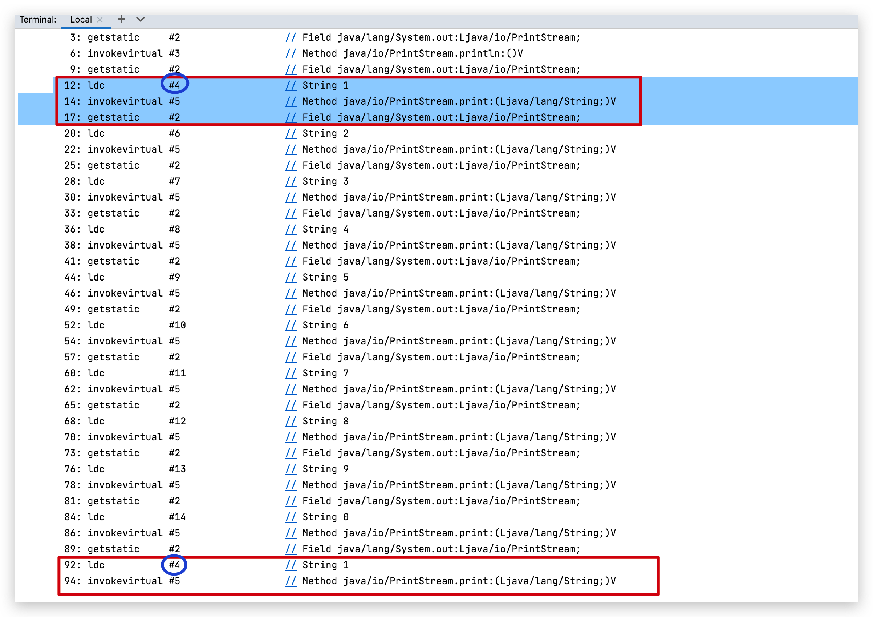
Task: Click the // link next to String 0
Action: point(291,517)
